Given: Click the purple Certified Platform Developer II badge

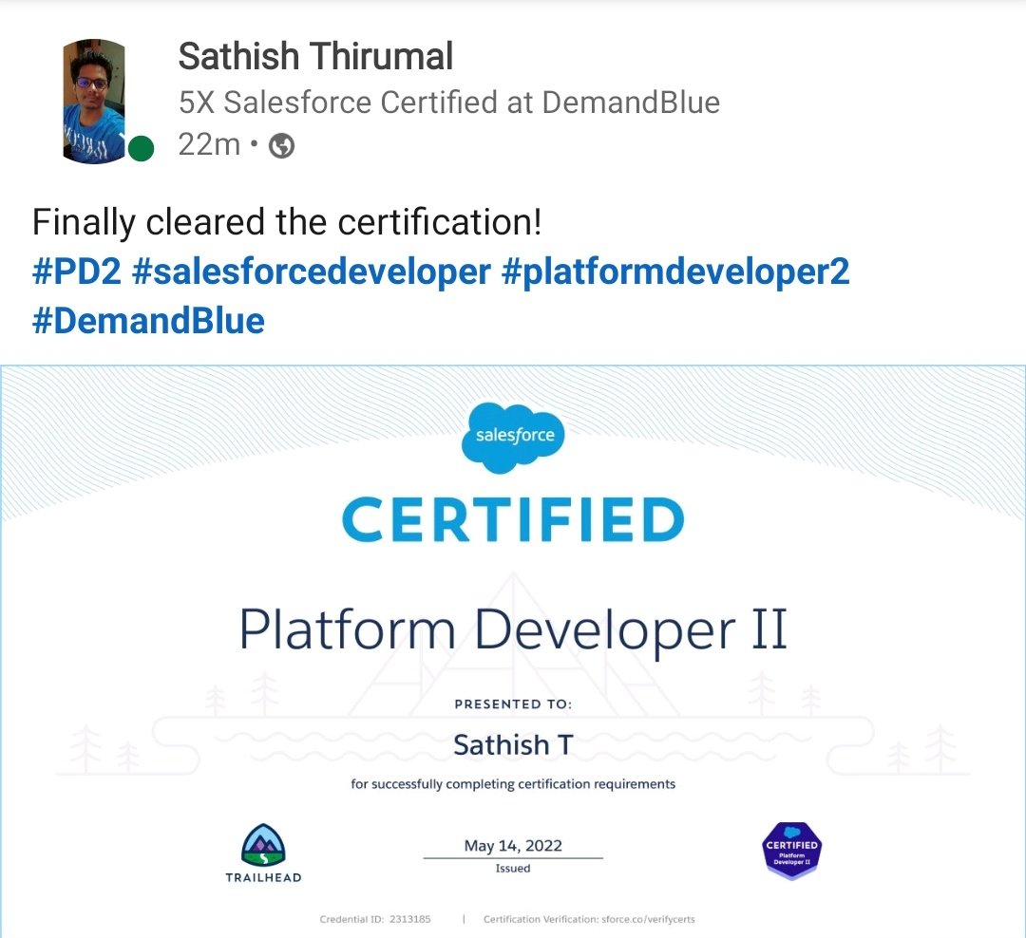Looking at the screenshot, I should pyautogui.click(x=791, y=851).
